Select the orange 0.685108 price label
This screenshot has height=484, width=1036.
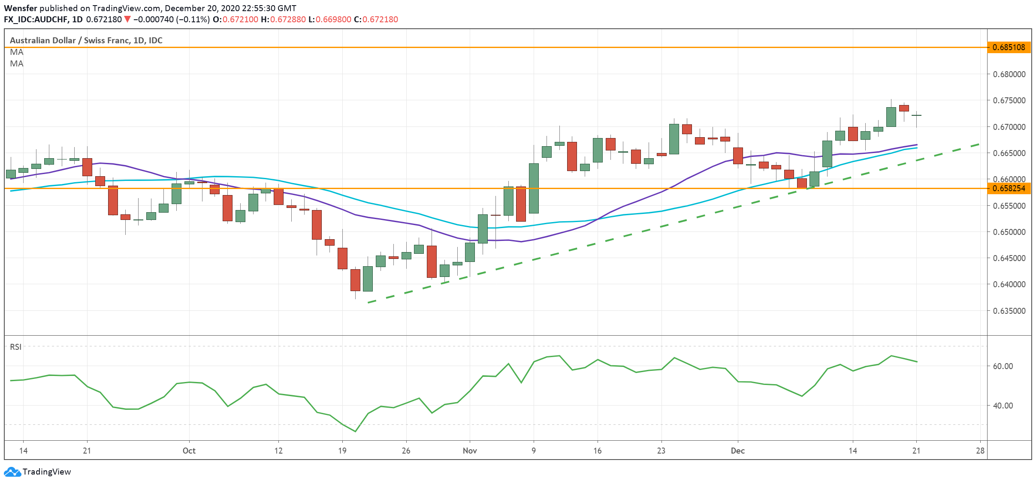click(1009, 48)
